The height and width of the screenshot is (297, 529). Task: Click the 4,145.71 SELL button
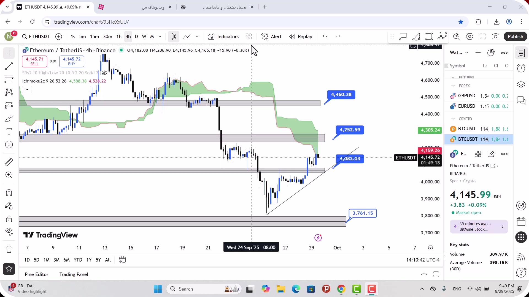[x=34, y=61]
